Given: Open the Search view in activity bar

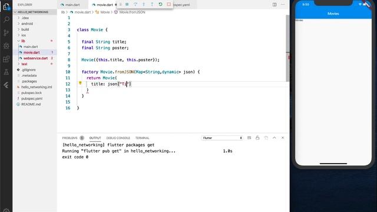Looking at the screenshot, I should (6, 19).
